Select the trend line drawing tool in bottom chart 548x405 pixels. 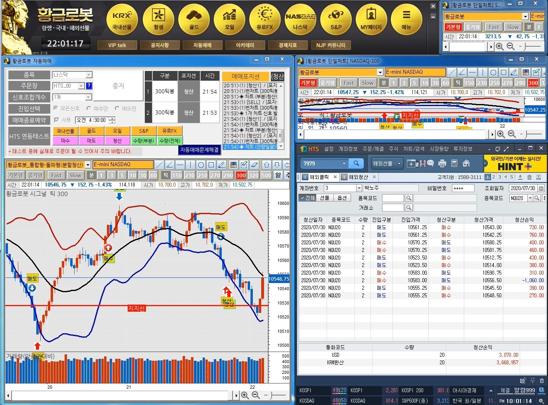159,165
